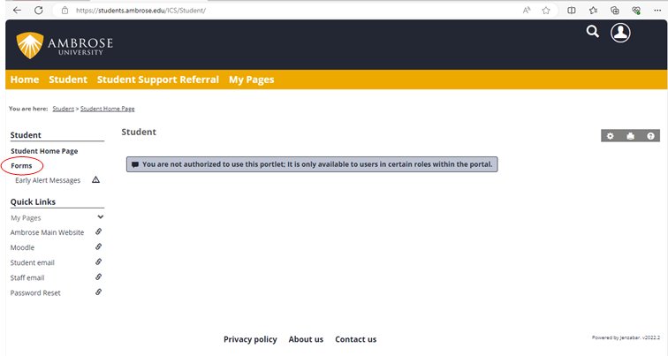The image size is (668, 356).
Task: Open browser settings and more menu
Action: click(657, 10)
